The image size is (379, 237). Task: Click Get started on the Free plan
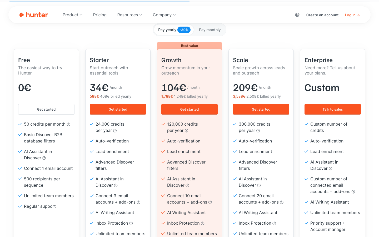pyautogui.click(x=46, y=109)
